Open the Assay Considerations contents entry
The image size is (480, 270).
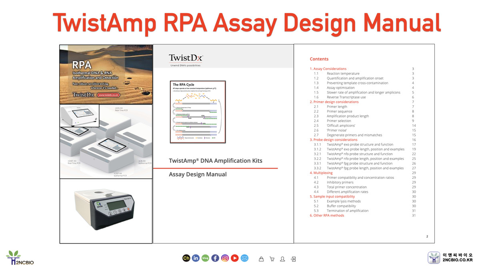pyautogui.click(x=328, y=68)
